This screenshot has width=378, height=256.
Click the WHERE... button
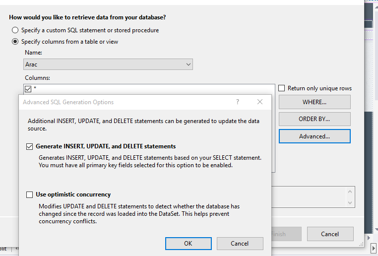coord(314,102)
